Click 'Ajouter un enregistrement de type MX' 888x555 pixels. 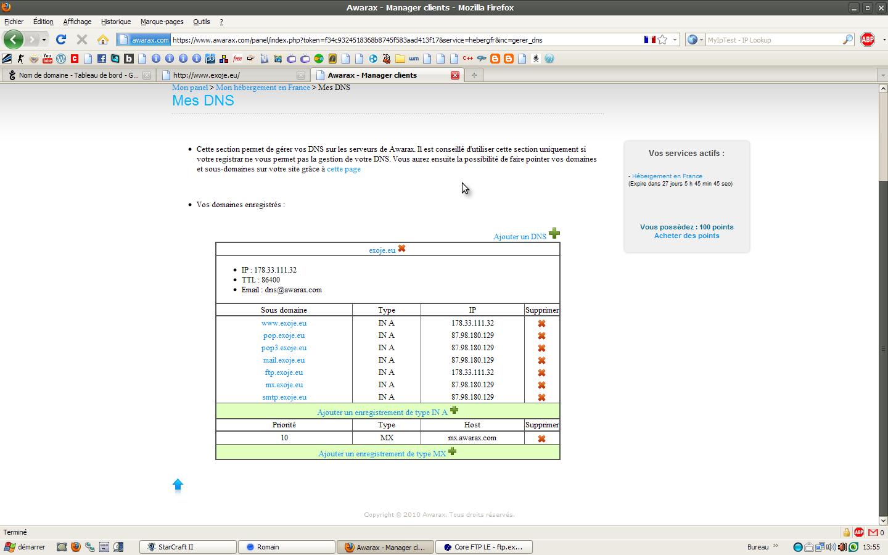tap(382, 454)
